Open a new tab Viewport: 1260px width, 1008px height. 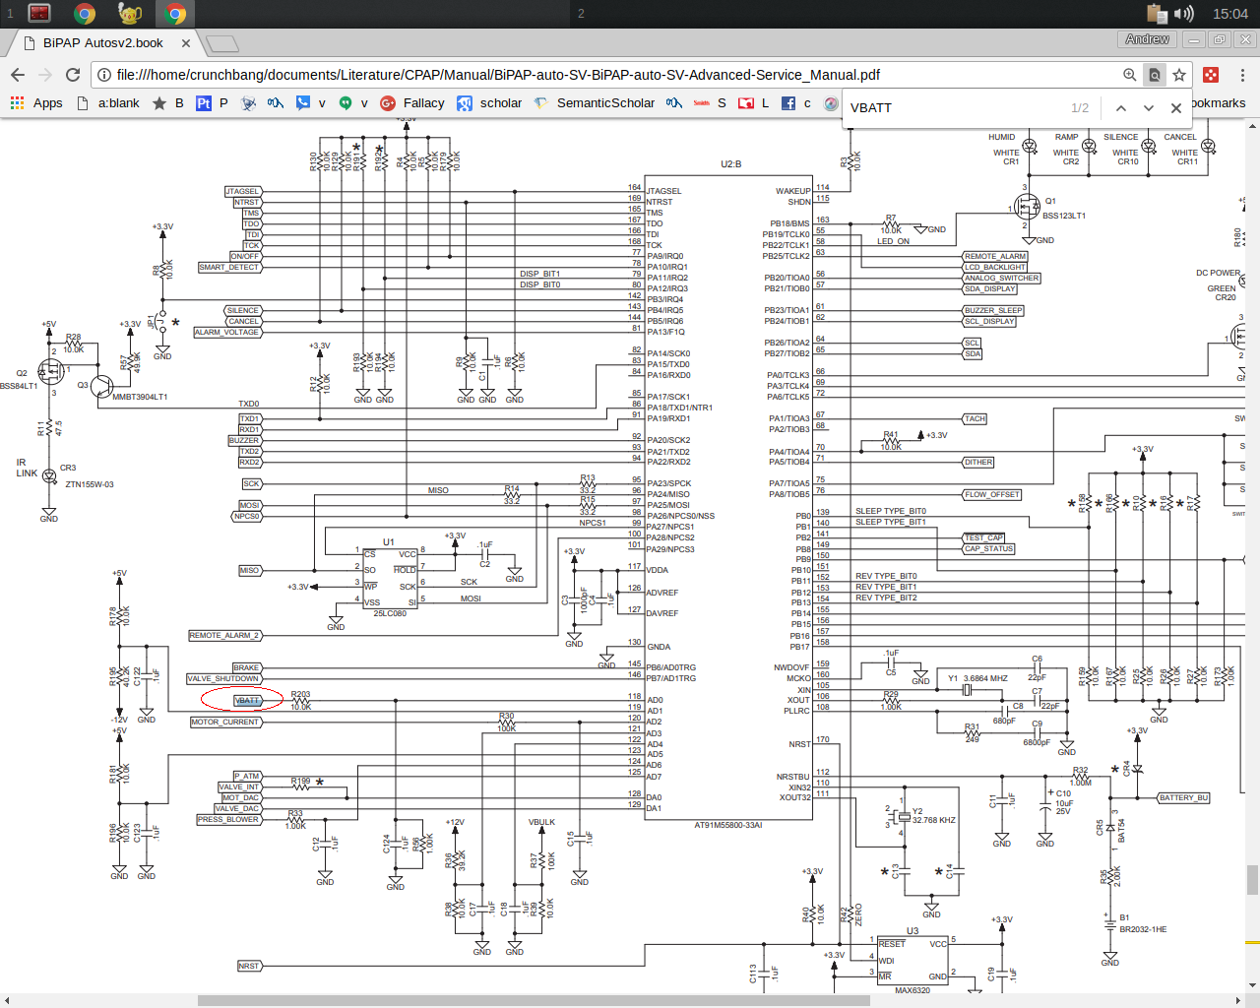click(222, 43)
